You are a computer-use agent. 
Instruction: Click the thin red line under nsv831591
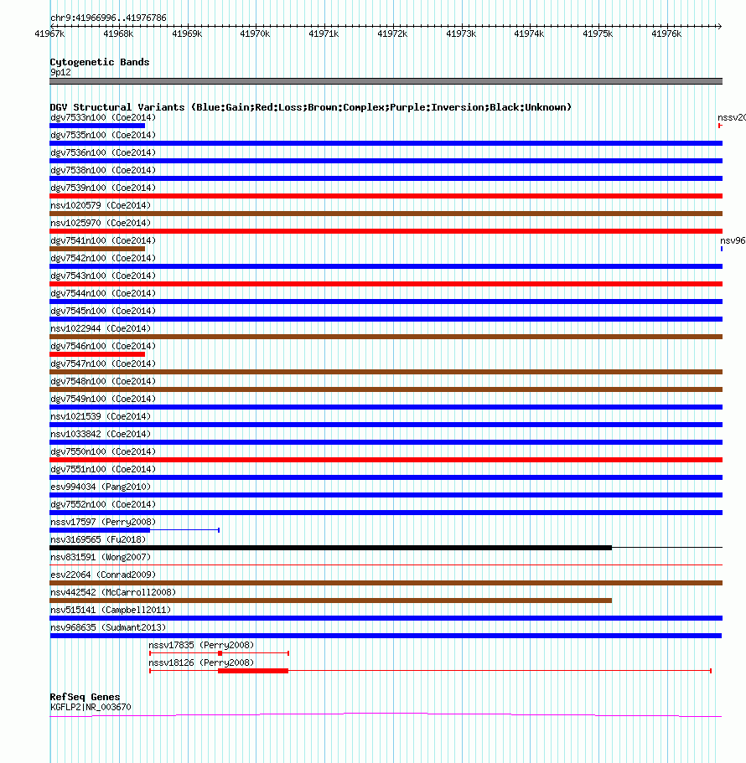386,565
